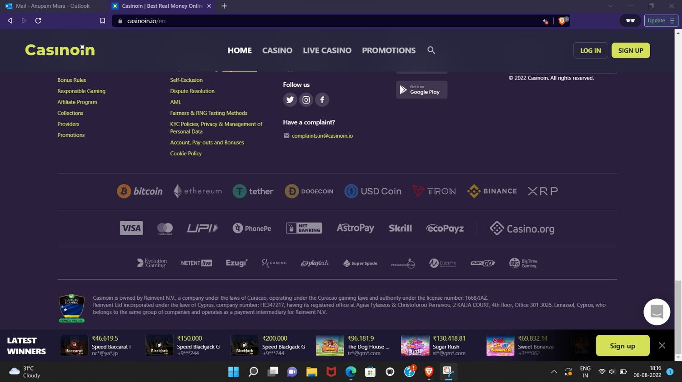Switch to the Mail - Outlook tab
This screenshot has width=682, height=382.
coord(52,6)
